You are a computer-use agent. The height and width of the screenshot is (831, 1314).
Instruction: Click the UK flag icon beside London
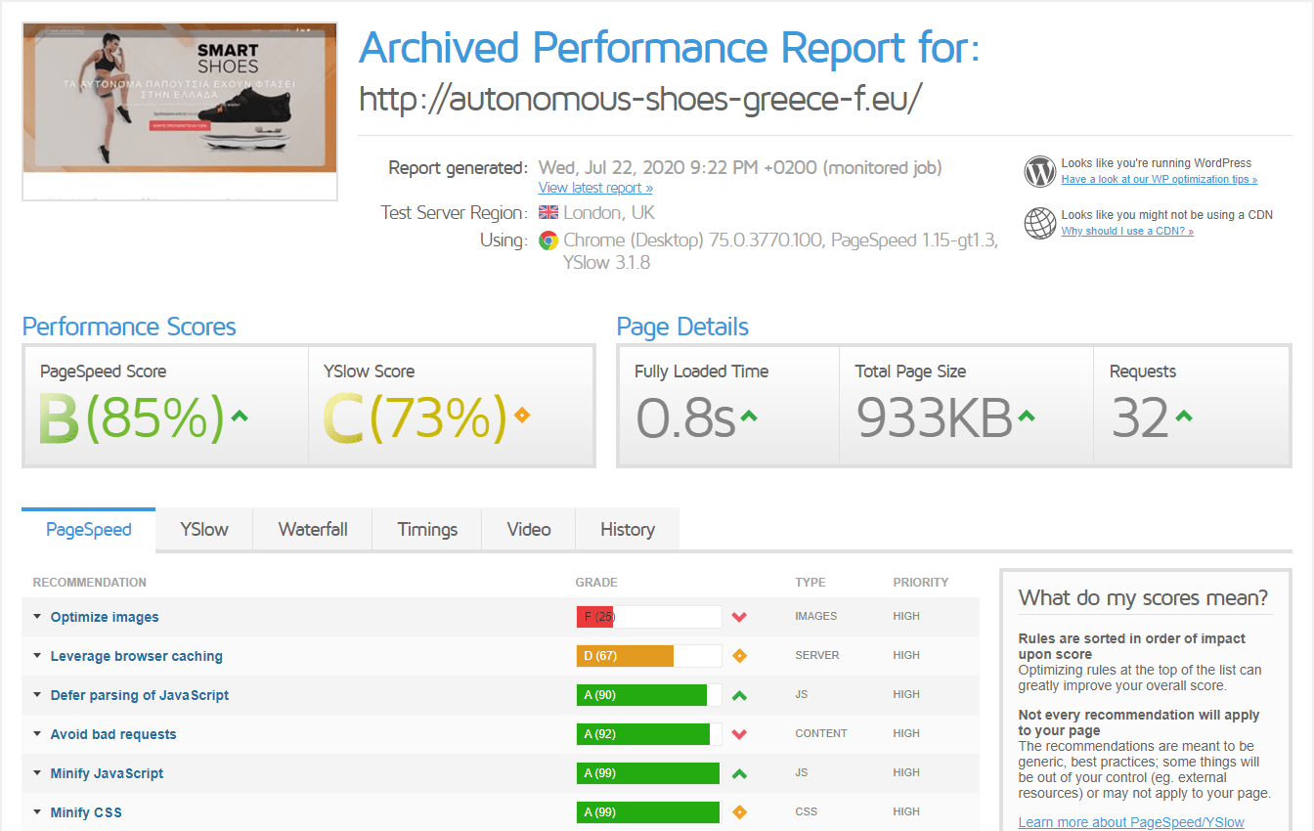pos(547,213)
